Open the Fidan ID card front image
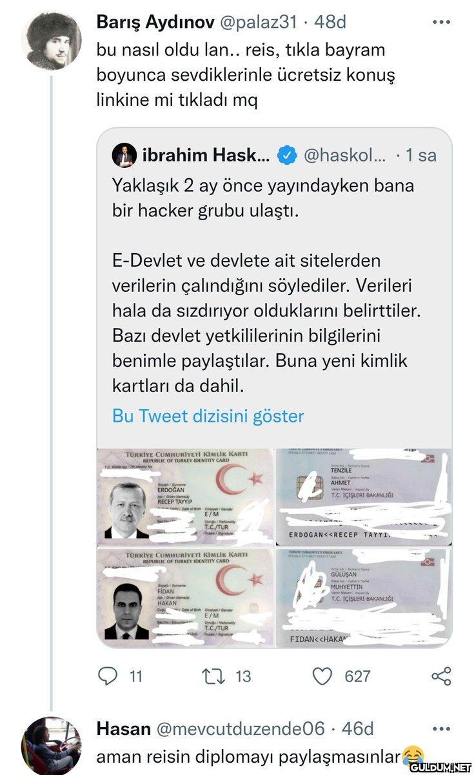 [x=185, y=596]
